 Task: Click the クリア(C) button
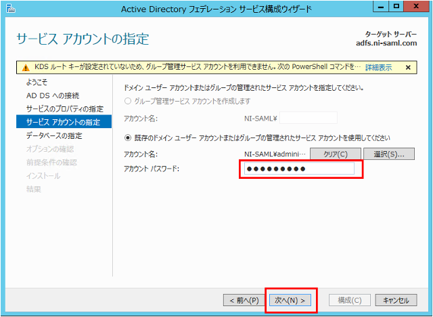[x=336, y=154]
